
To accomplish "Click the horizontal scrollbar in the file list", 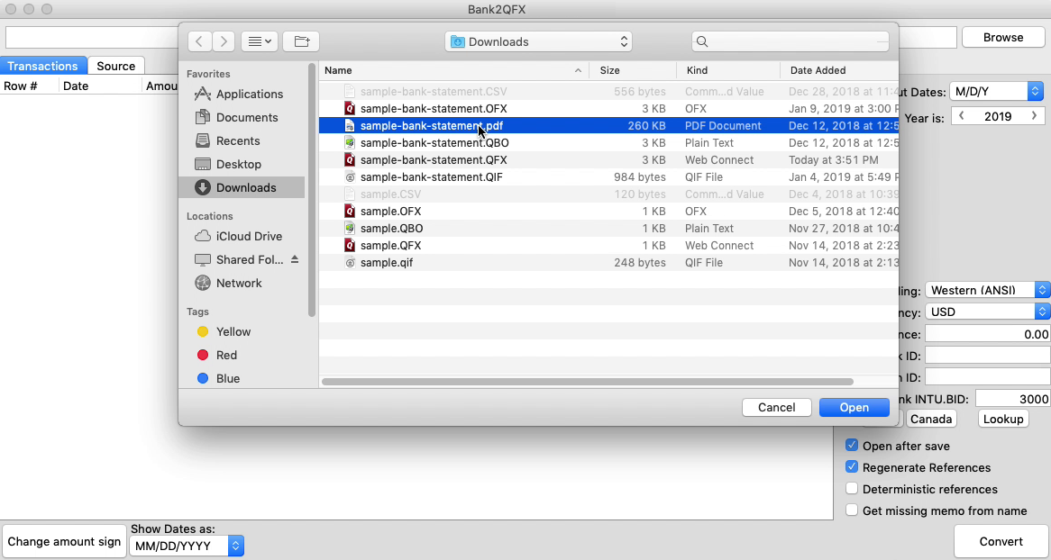I will (587, 382).
